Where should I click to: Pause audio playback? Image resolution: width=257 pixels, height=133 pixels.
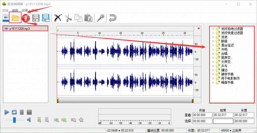coord(22,112)
